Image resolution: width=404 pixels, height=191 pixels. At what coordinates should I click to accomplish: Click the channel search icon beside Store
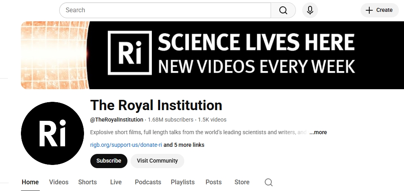268,182
